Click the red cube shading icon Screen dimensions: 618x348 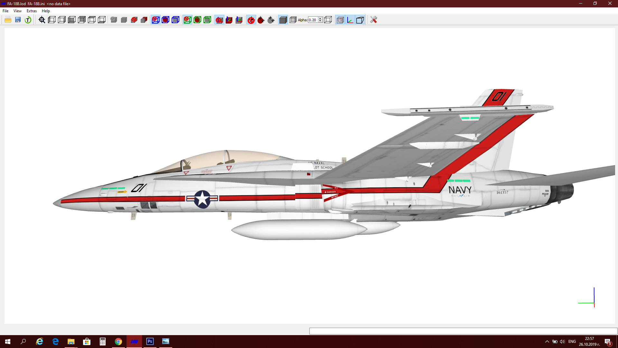pos(144,20)
